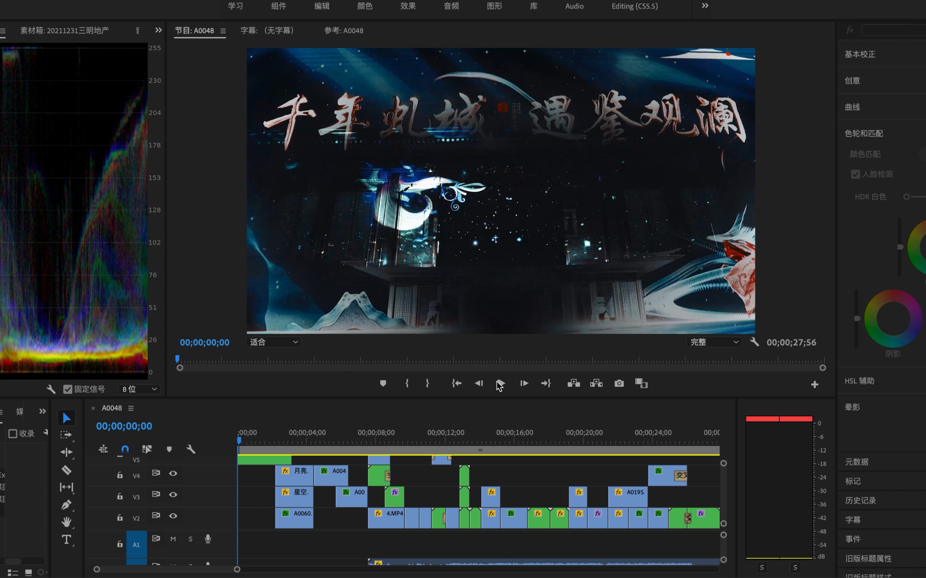
Task: Select the Ripple Edit tool
Action: pos(67,452)
